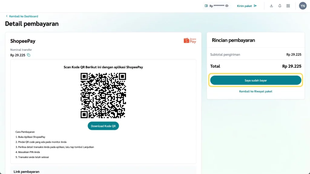Open Kembali ke Riwayat paket link
This screenshot has width=310, height=174.
tap(256, 91)
